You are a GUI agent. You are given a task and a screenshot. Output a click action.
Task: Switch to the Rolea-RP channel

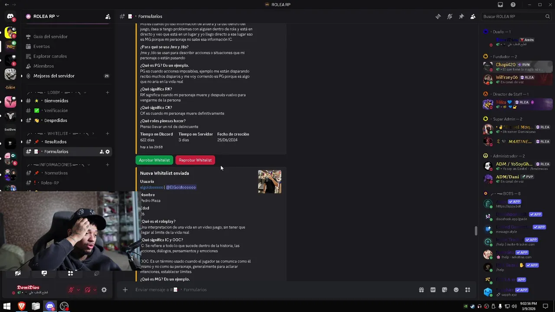coord(68,183)
